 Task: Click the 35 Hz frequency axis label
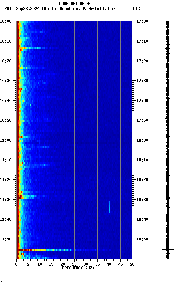(x=97, y=264)
